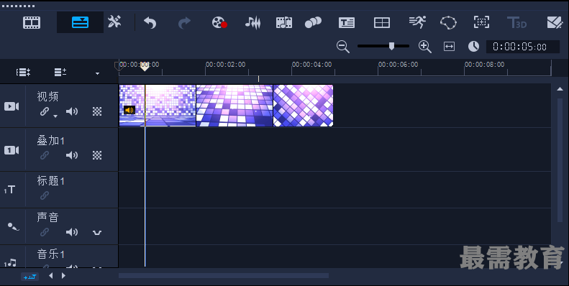Fit project in timeline window
The image size is (569, 286).
pyautogui.click(x=450, y=47)
